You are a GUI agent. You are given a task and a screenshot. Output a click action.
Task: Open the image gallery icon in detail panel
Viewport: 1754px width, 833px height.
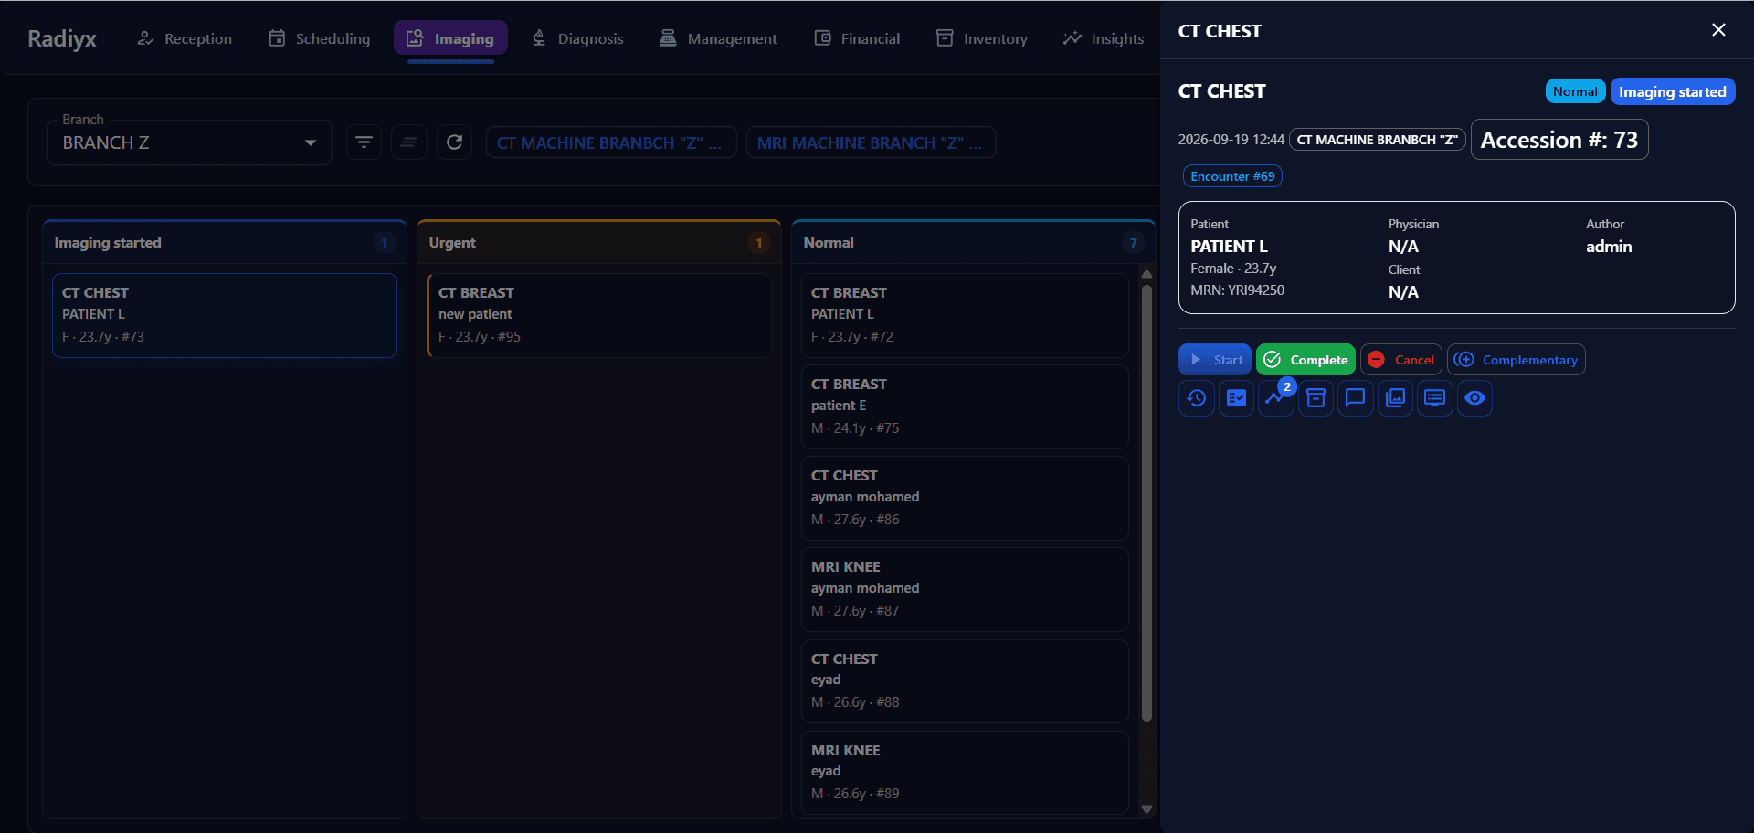click(1395, 398)
